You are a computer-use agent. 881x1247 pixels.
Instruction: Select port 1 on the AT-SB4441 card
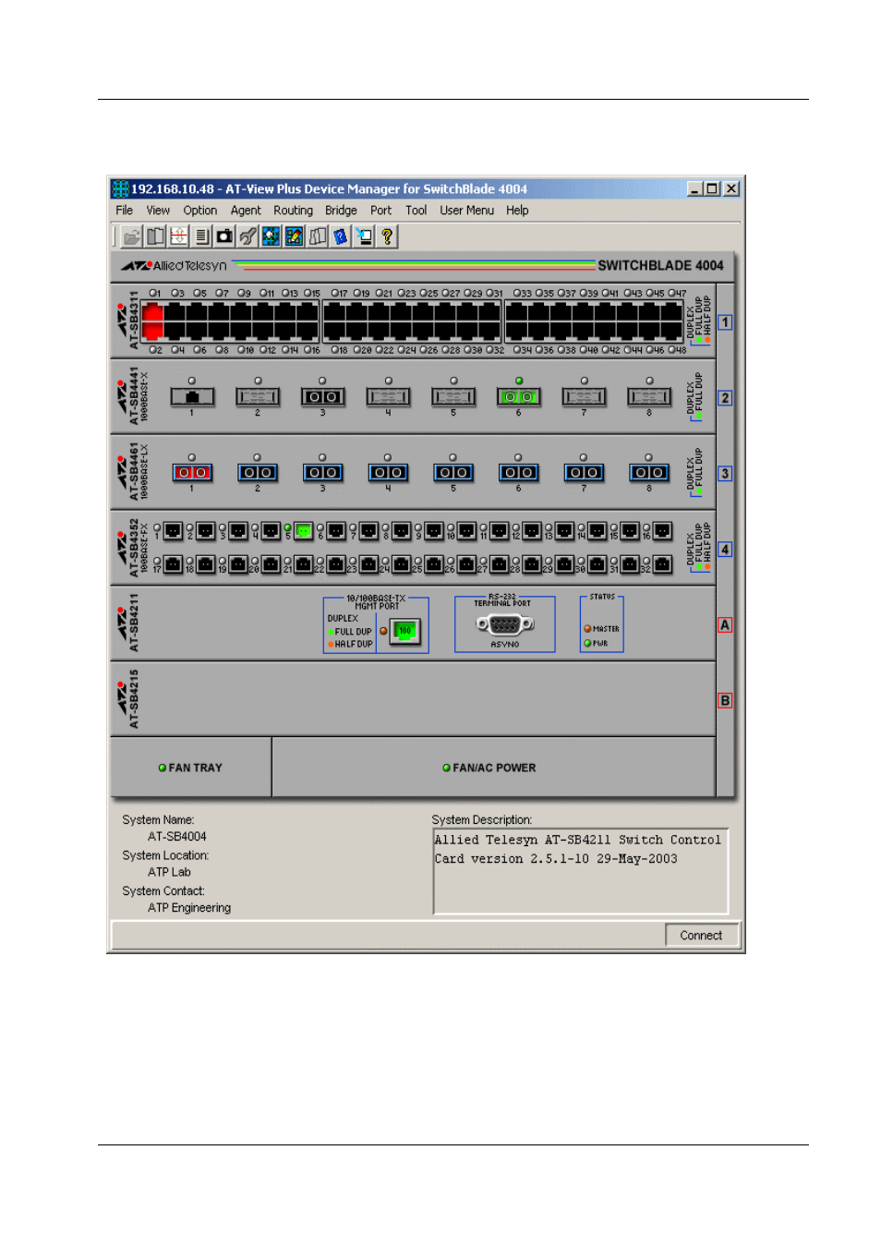(192, 396)
